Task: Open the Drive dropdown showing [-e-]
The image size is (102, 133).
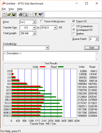Action: pyautogui.click(x=34, y=22)
